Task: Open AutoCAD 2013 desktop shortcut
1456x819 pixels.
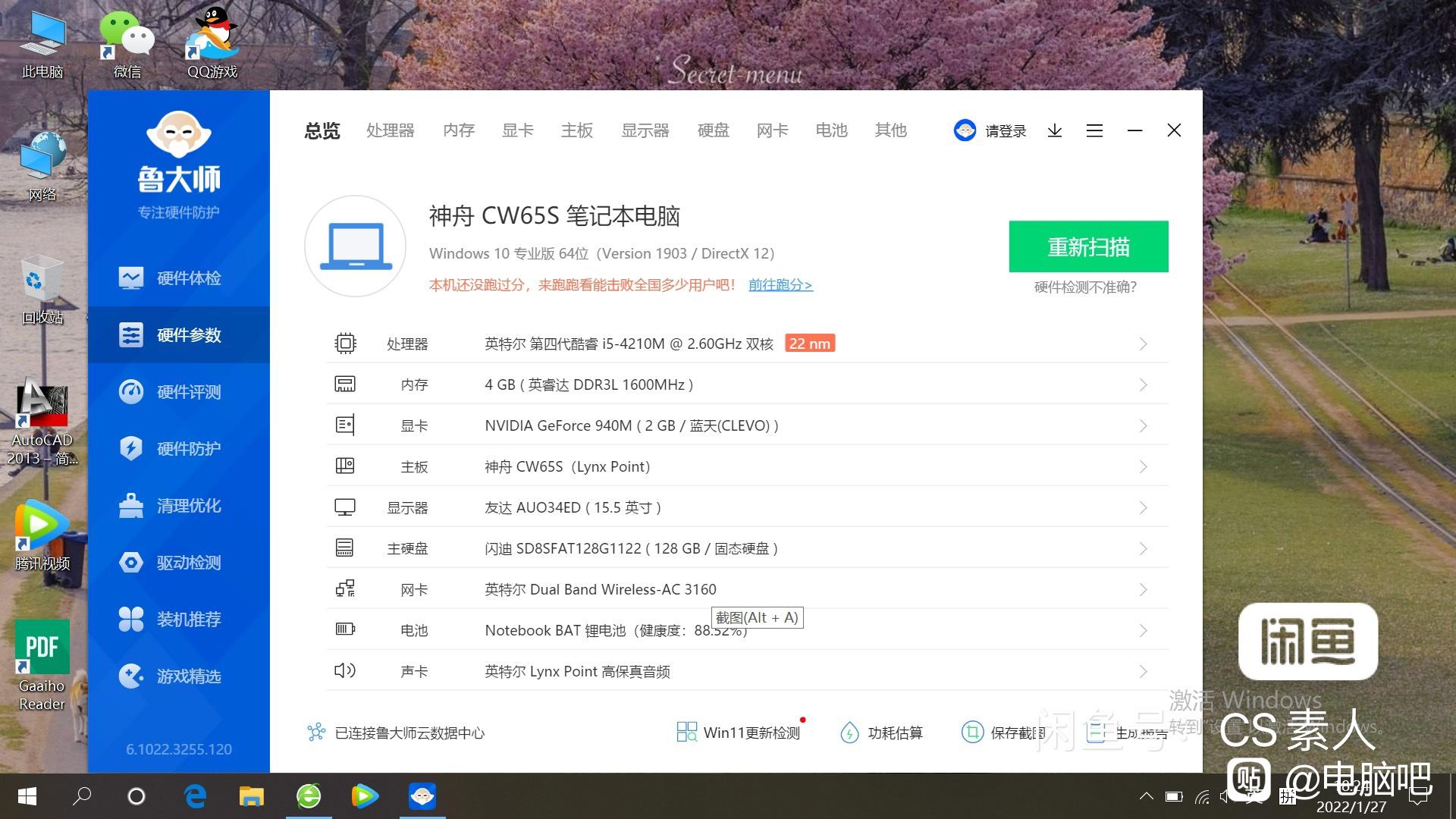Action: [42, 422]
